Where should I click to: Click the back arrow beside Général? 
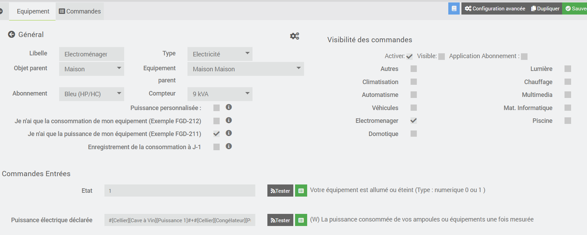click(x=11, y=34)
